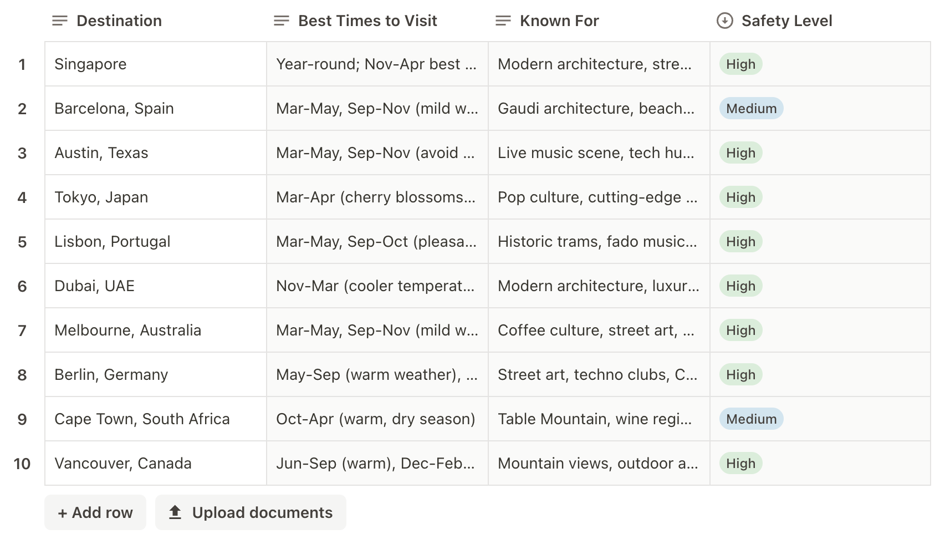The image size is (940, 539).
Task: Click 'Street art, techno clubs' cell
Action: click(599, 375)
